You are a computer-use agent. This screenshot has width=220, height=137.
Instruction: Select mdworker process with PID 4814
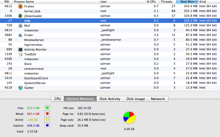[110, 30]
